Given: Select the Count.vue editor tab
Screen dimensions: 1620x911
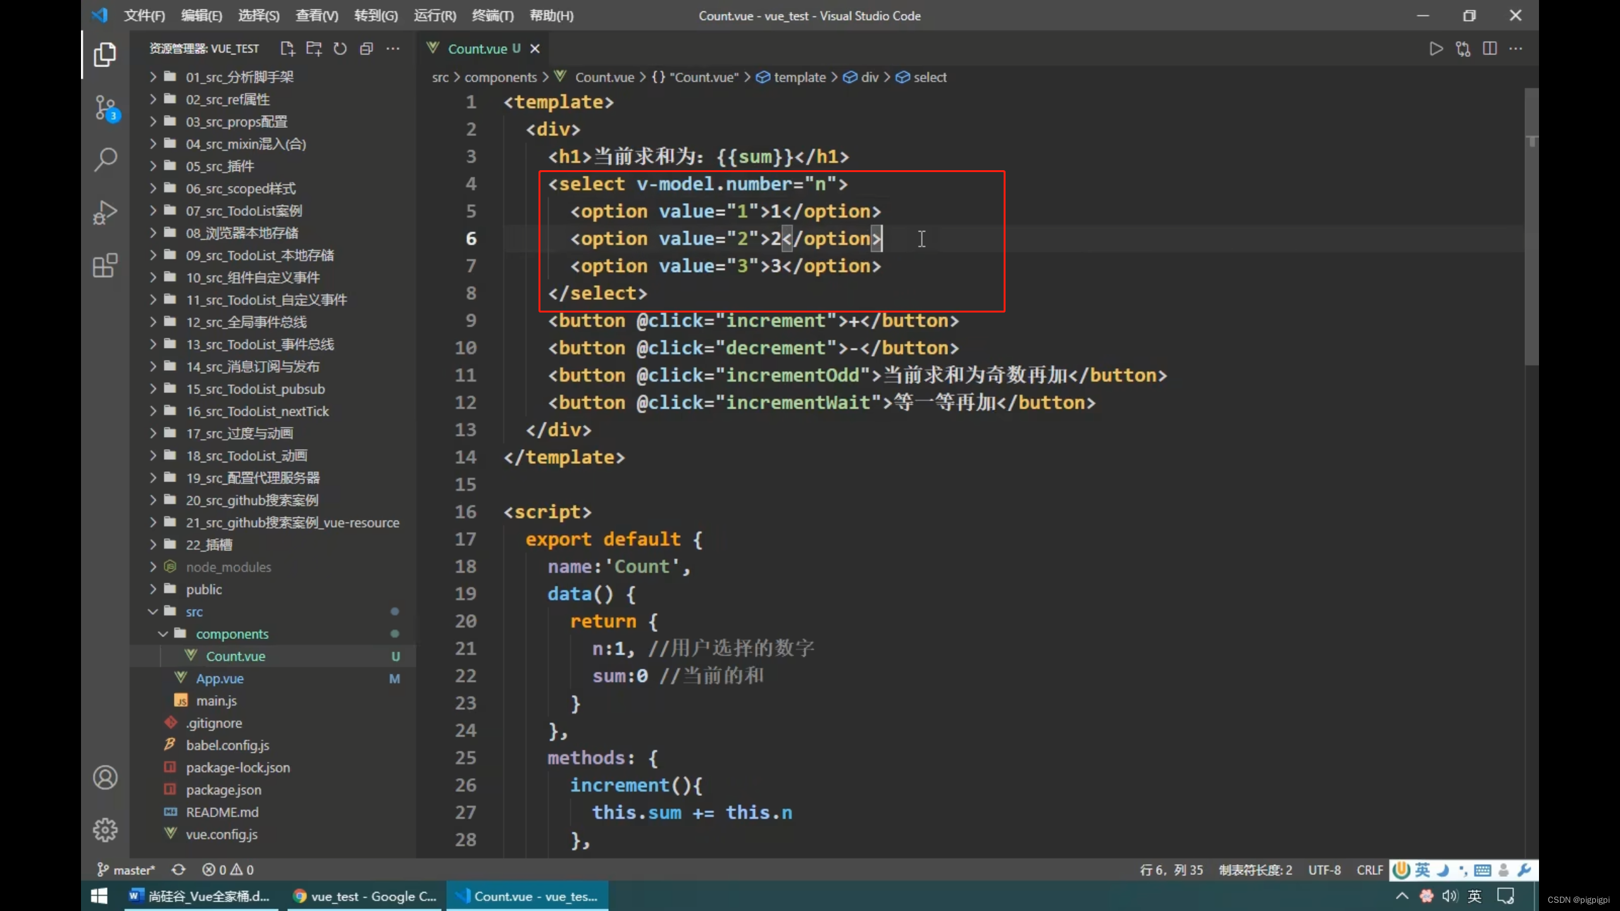Looking at the screenshot, I should [483, 49].
